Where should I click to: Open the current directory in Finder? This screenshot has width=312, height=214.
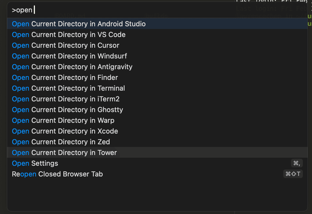(65, 78)
